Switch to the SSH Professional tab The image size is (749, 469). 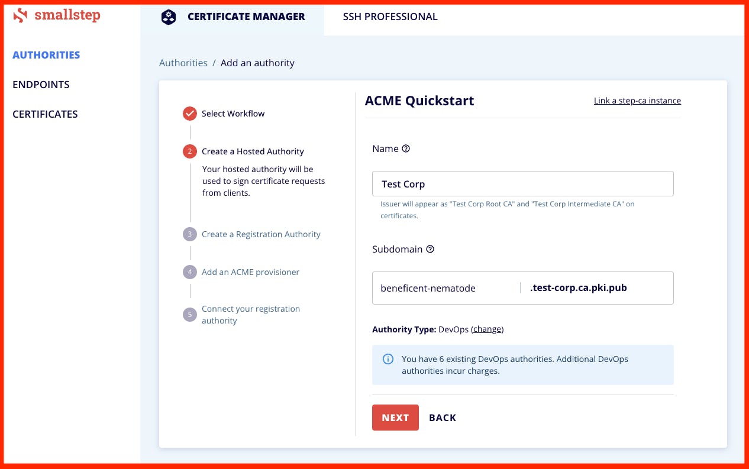point(390,17)
